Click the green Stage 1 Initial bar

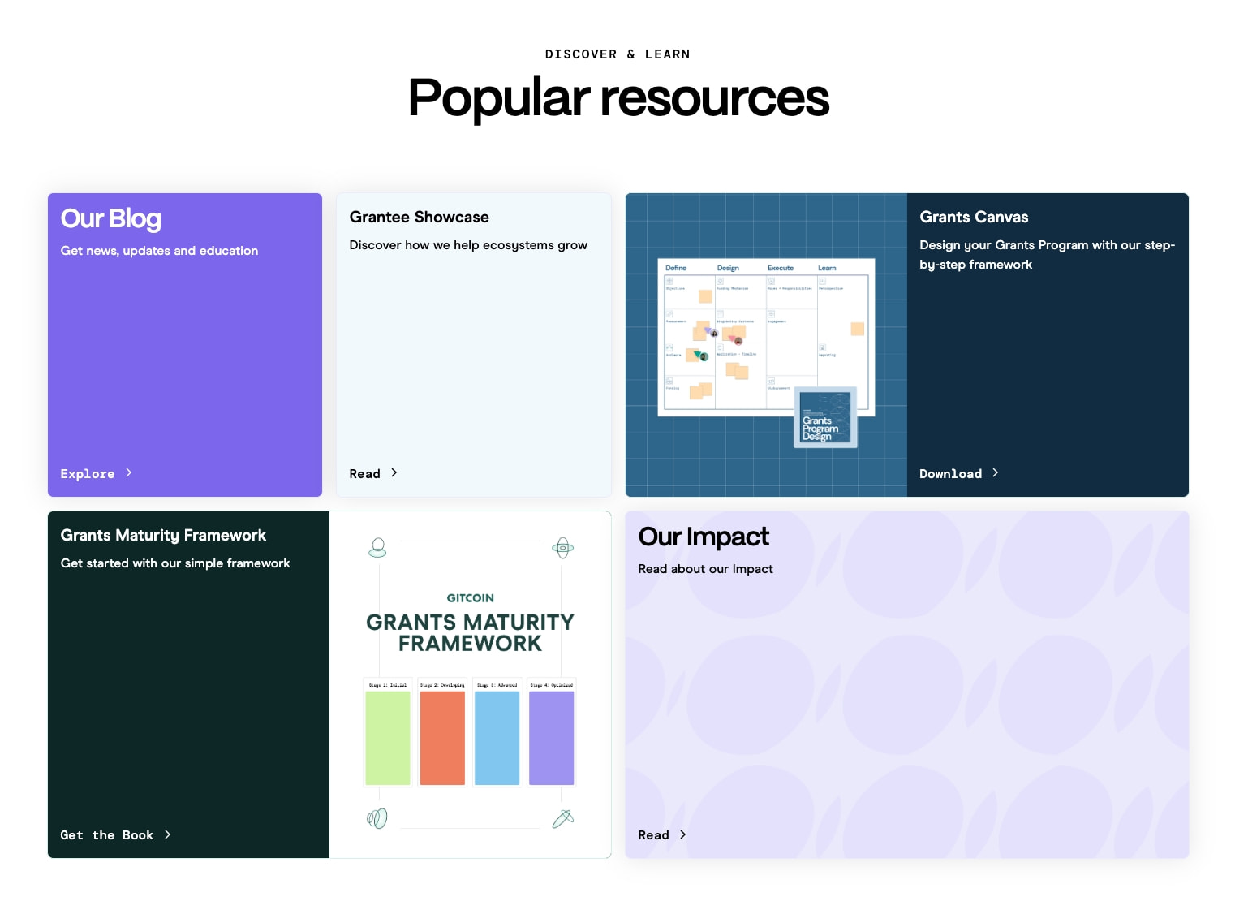click(388, 738)
